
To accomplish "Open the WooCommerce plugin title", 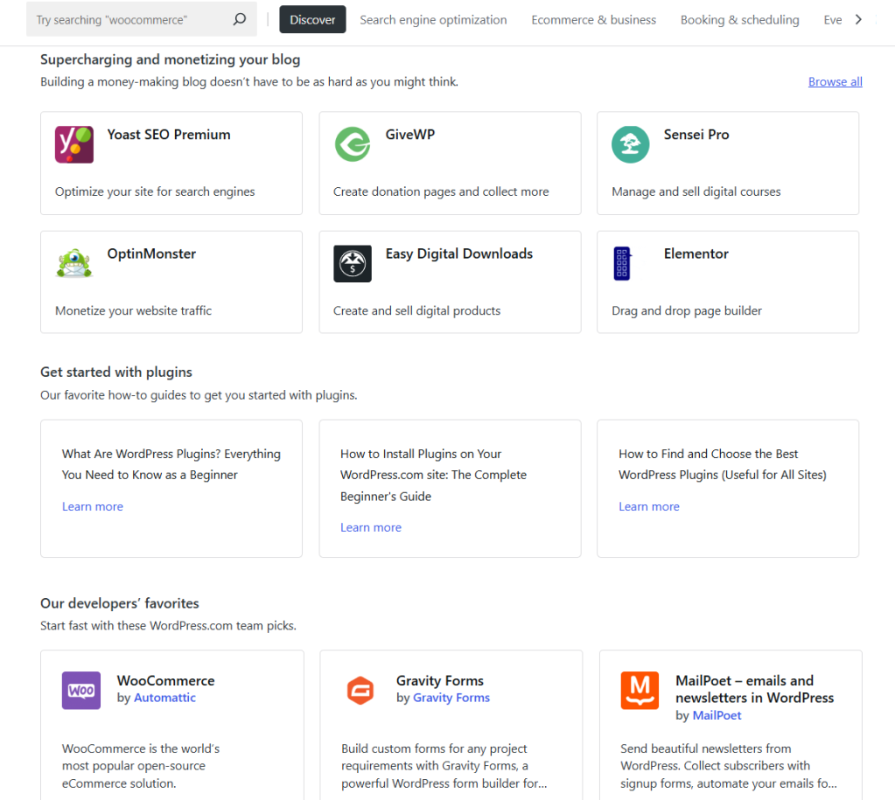I will pyautogui.click(x=165, y=681).
